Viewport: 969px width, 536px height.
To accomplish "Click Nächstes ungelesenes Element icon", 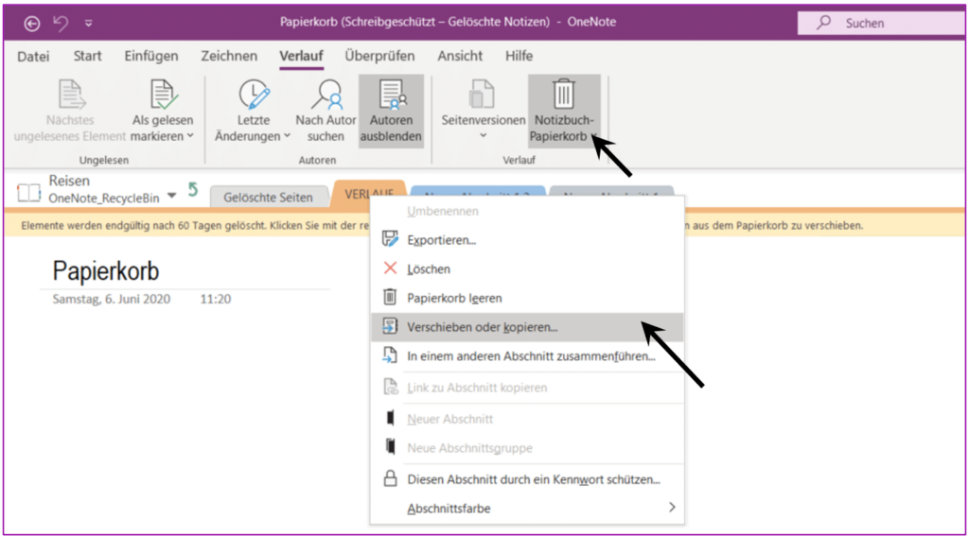I will 70,95.
